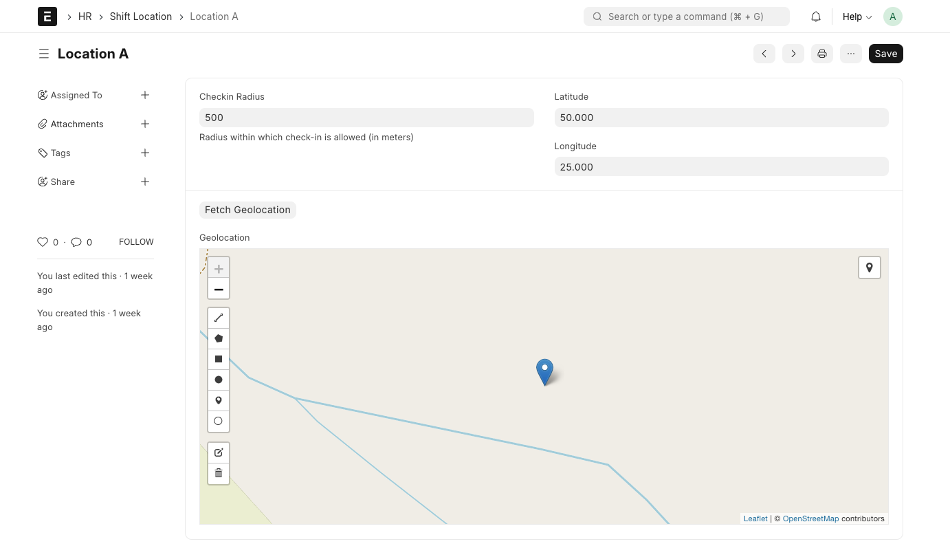Select the draw marker tool on map

point(219,400)
